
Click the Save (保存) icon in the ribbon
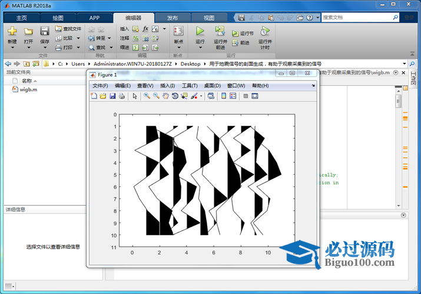click(45, 31)
